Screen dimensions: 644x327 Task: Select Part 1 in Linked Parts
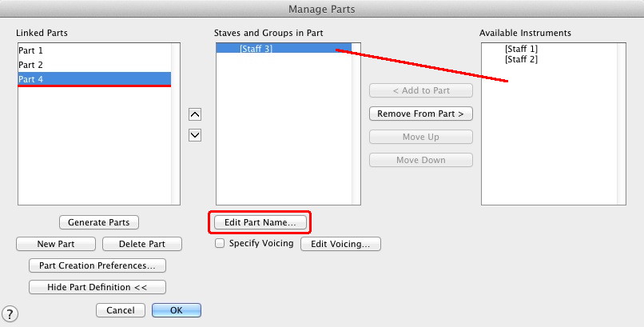point(30,50)
